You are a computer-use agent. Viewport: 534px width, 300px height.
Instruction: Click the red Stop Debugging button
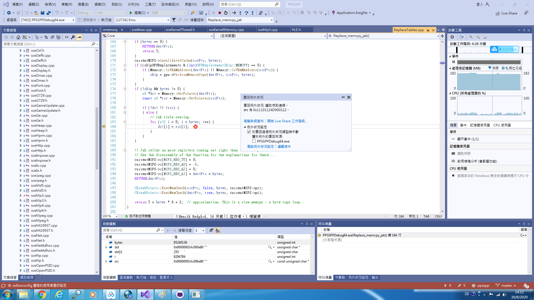point(220,13)
